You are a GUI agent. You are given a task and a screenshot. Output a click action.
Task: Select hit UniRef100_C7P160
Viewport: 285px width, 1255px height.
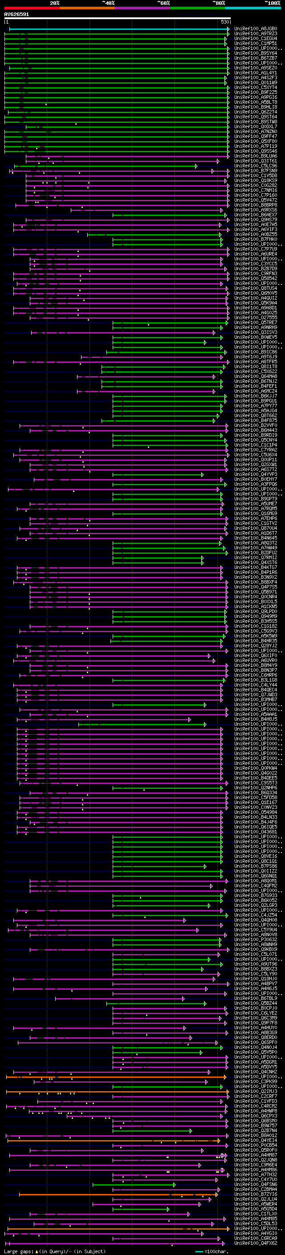pyautogui.click(x=256, y=195)
